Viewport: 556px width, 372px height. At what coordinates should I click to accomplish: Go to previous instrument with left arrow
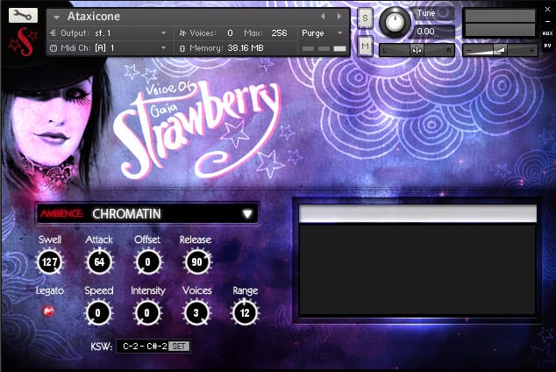pyautogui.click(x=323, y=17)
